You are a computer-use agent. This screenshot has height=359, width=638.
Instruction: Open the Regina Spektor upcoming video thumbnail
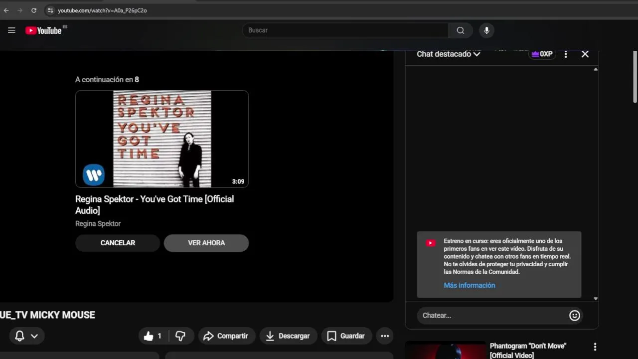click(162, 139)
